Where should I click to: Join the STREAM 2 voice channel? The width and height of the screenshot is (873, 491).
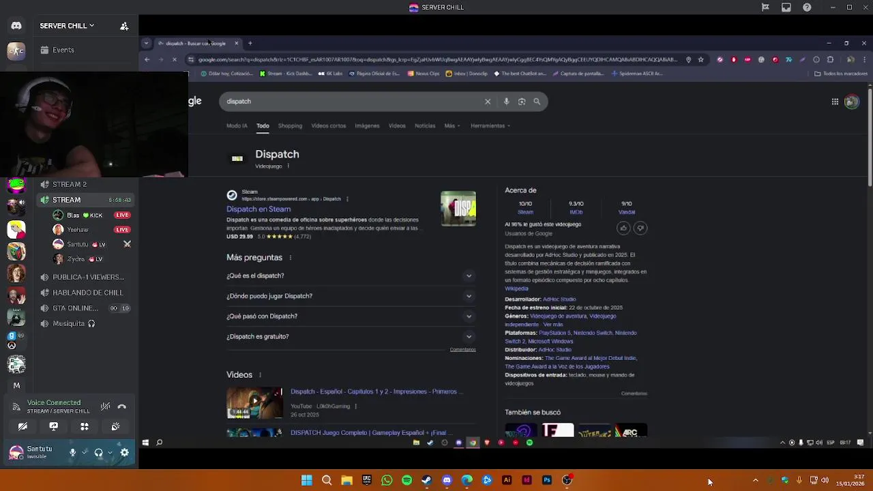pos(70,184)
